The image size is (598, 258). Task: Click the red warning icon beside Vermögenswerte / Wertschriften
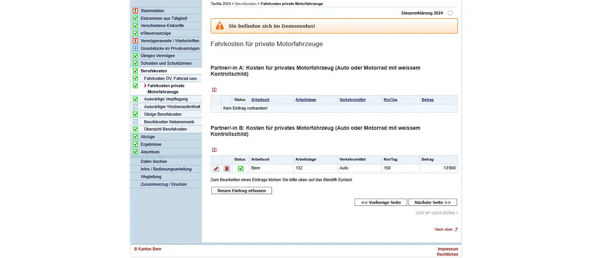[x=135, y=41]
